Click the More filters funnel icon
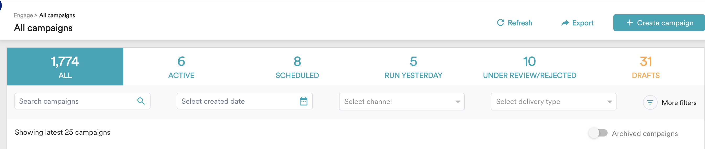 tap(650, 102)
